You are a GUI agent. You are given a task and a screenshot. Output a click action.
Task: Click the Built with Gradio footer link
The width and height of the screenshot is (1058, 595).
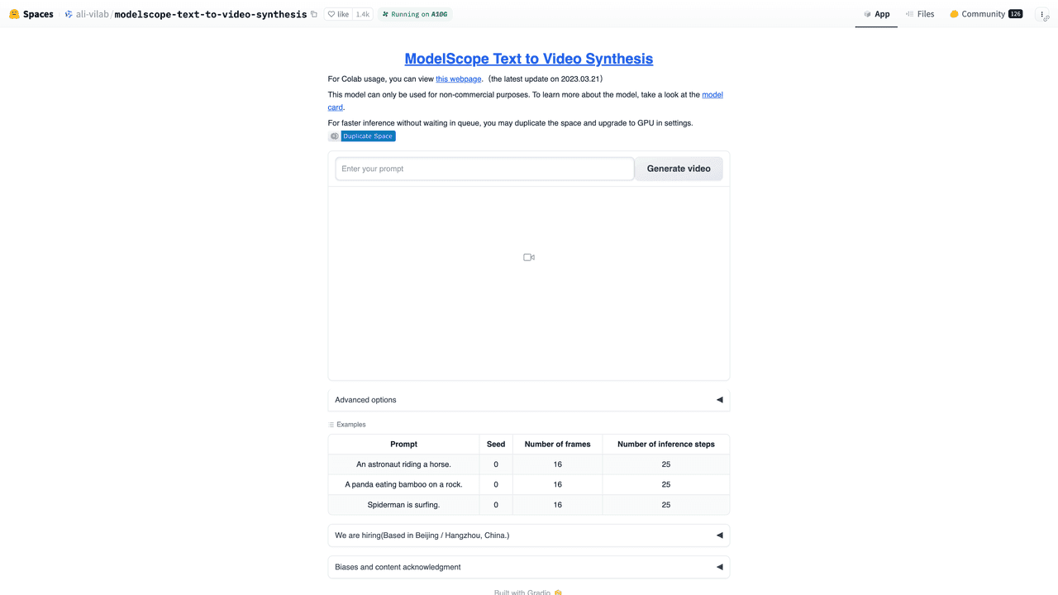[528, 592]
